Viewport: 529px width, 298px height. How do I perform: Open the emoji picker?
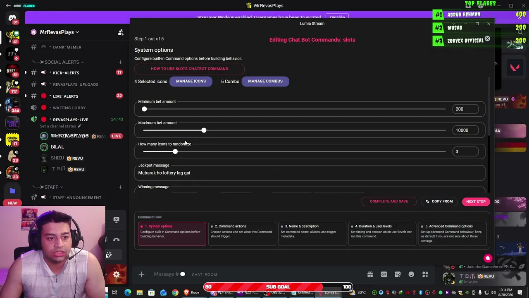[x=411, y=274]
